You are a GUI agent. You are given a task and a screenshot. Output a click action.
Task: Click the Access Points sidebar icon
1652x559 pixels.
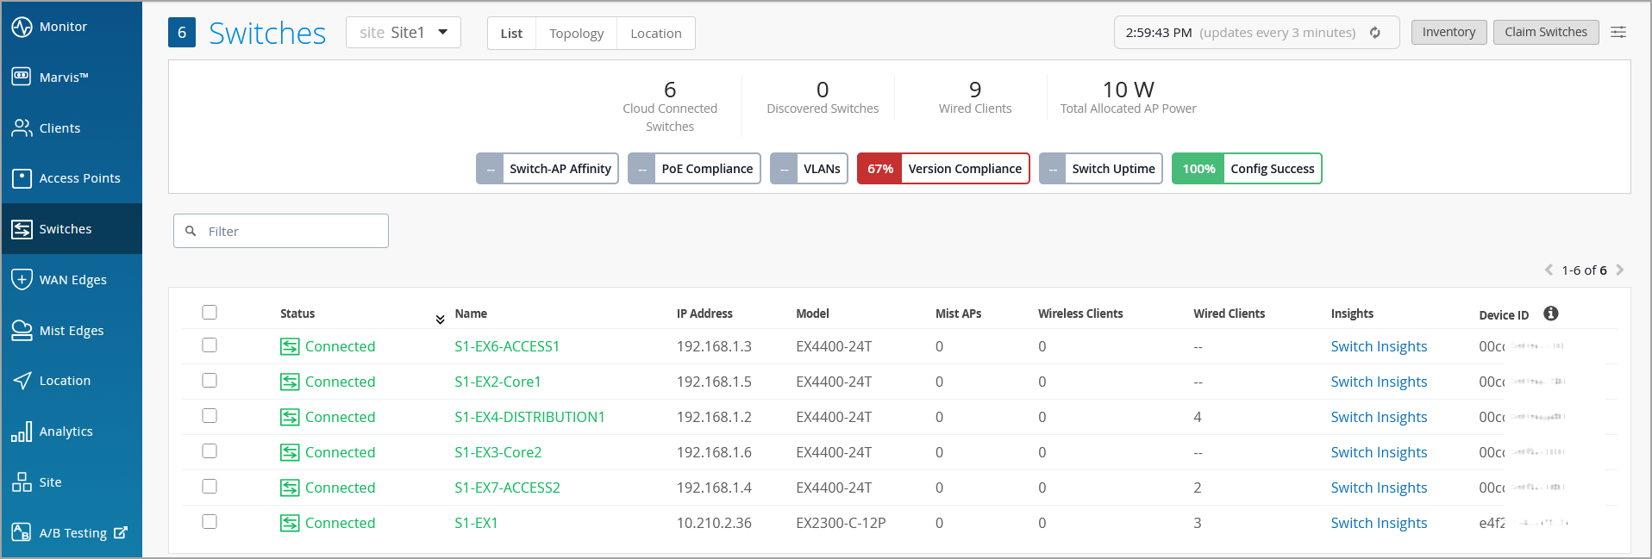click(x=22, y=178)
